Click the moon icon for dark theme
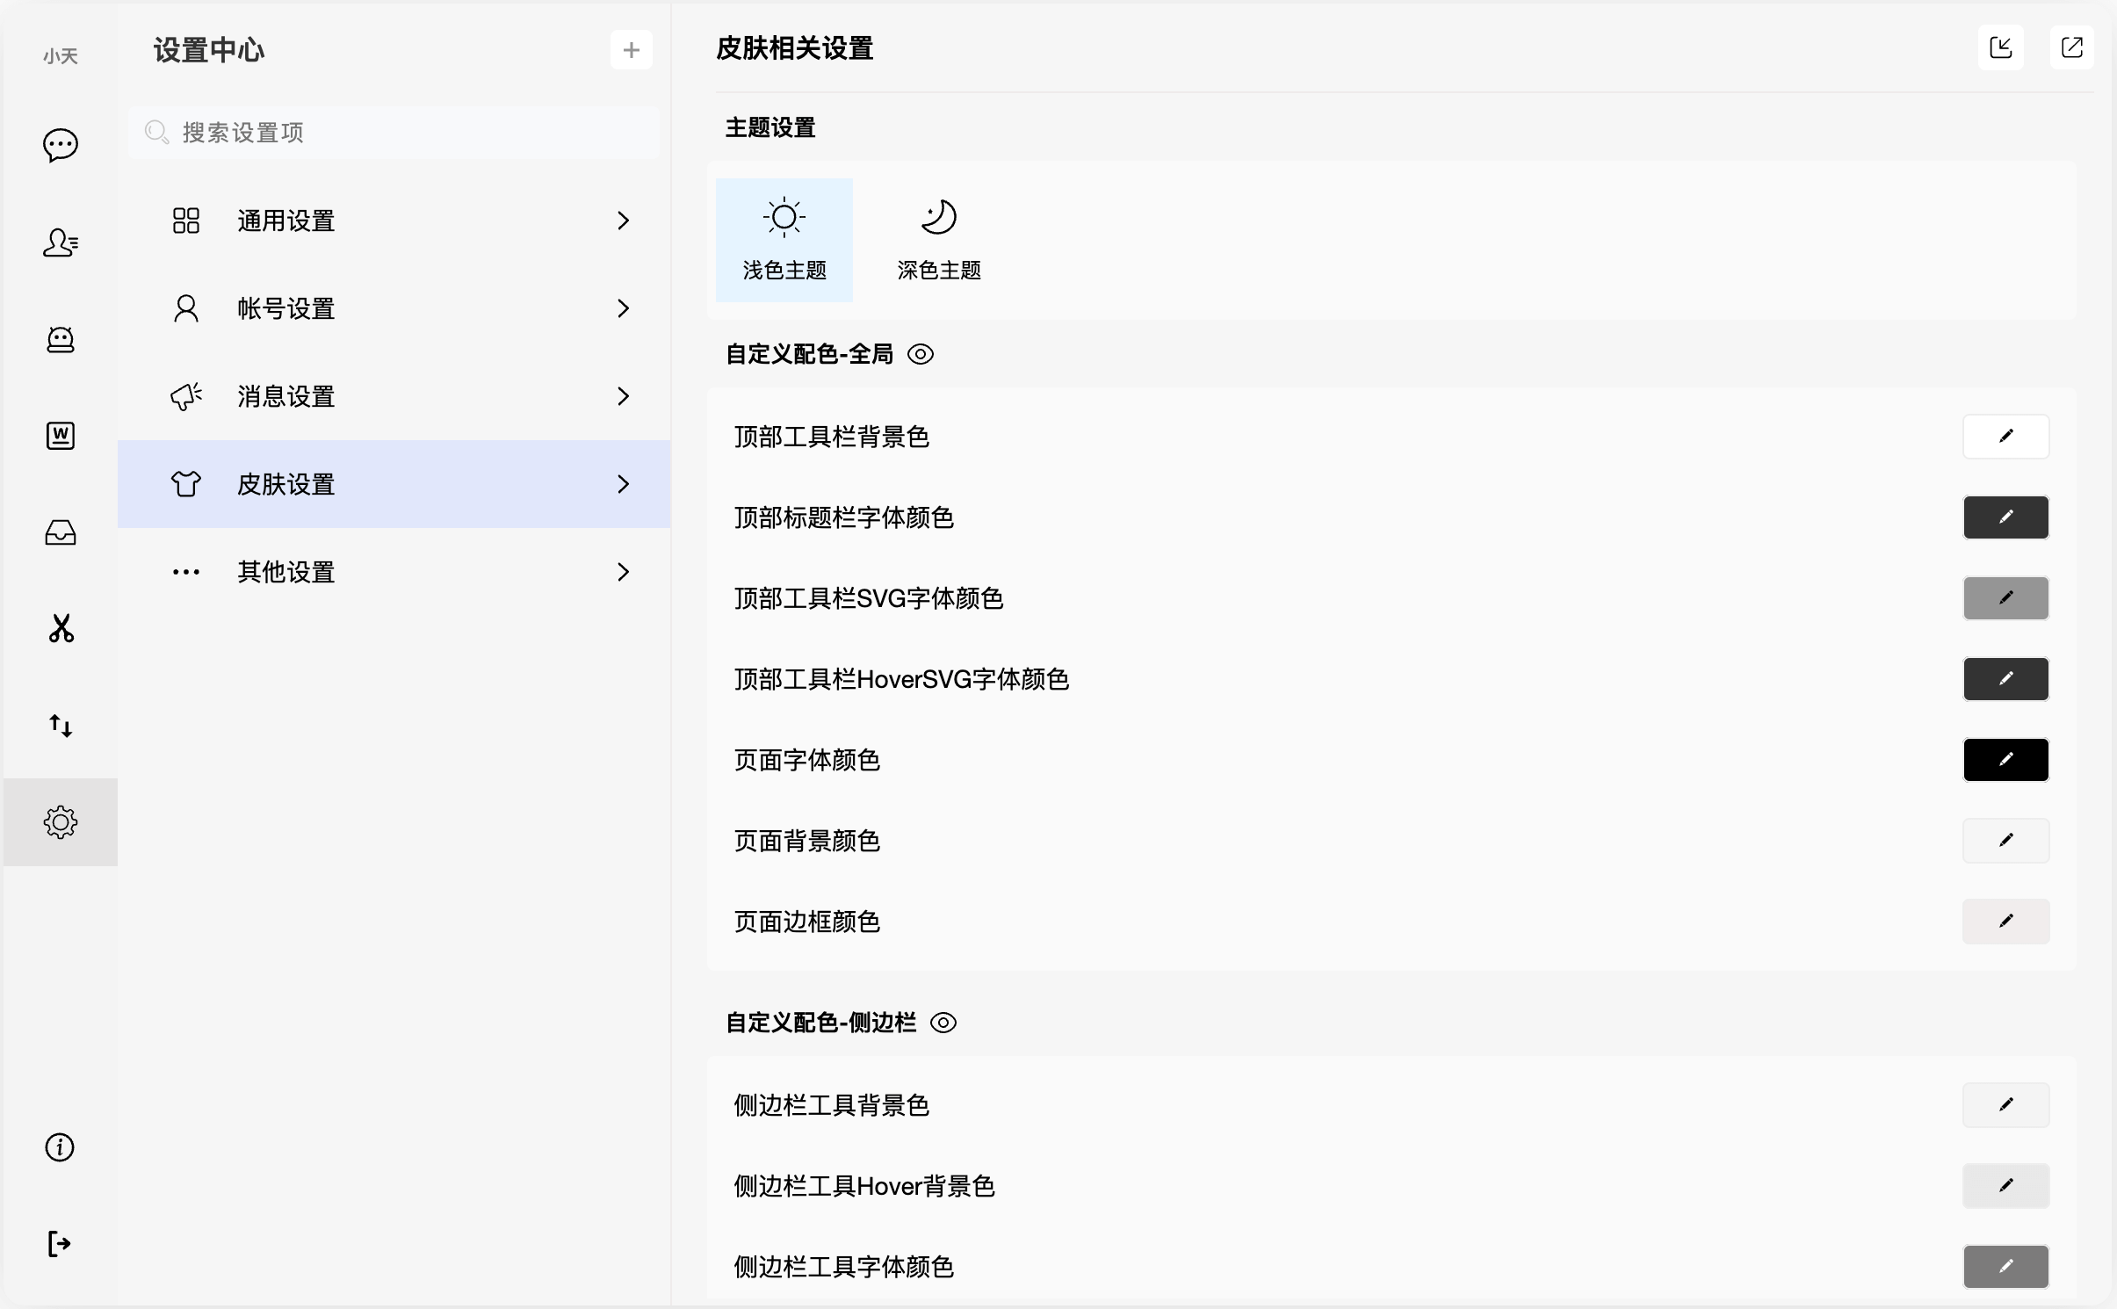This screenshot has height=1309, width=2117. [x=939, y=217]
